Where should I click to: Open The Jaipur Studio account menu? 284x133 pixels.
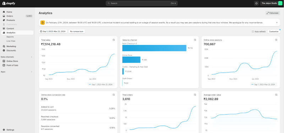click(271, 3)
